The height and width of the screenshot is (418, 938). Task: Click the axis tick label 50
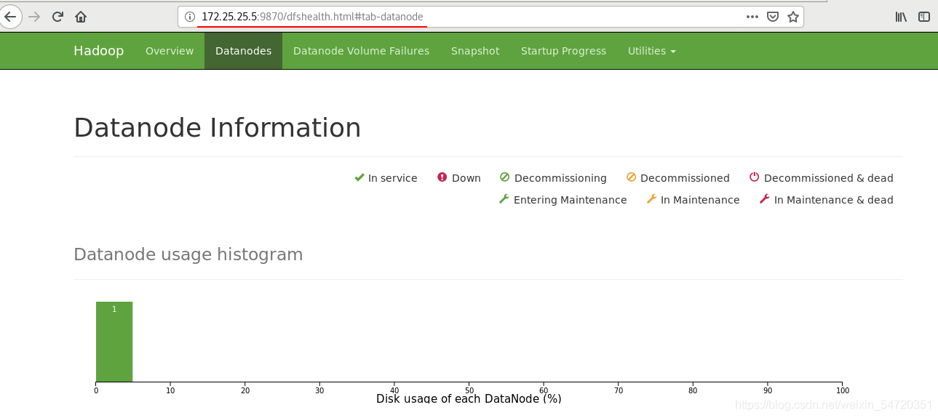[x=469, y=390]
